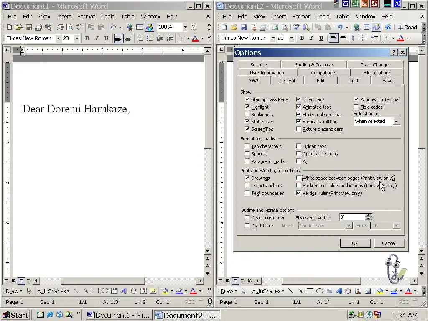This screenshot has width=428, height=321.
Task: Click Save floppy icon in Document1 toolbar
Action: tap(29, 27)
